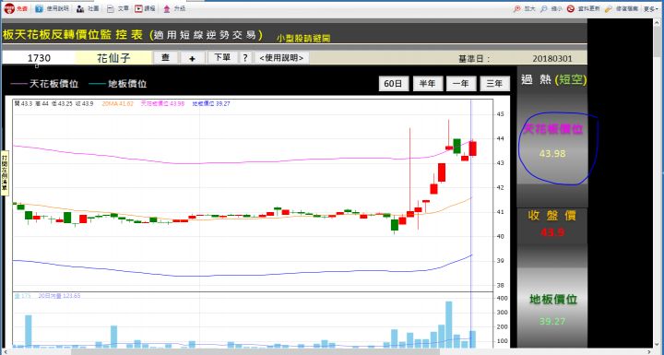
Task: Click the 20日均量 123.65 volume label
Action: (59, 296)
